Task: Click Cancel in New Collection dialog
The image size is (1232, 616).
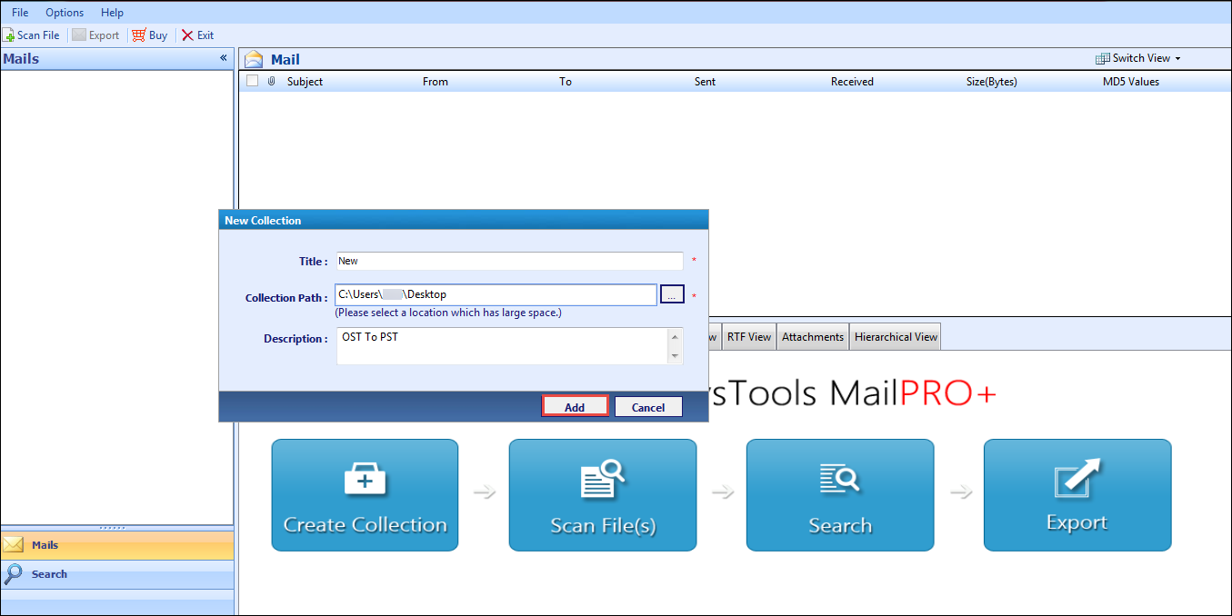Action: pos(648,407)
